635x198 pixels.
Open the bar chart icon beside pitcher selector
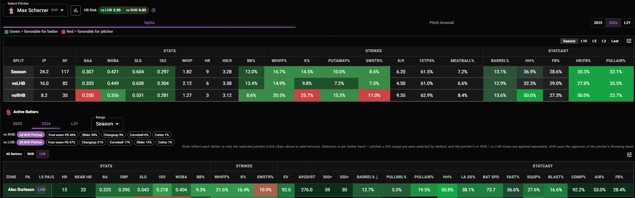click(x=75, y=10)
